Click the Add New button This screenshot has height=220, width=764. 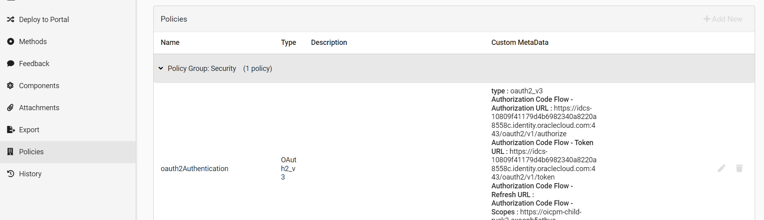pyautogui.click(x=723, y=19)
